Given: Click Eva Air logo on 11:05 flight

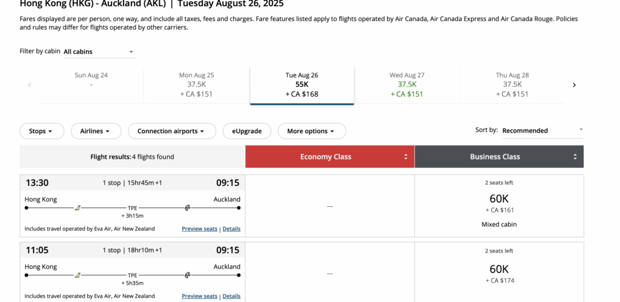Looking at the screenshot, I should [77, 275].
